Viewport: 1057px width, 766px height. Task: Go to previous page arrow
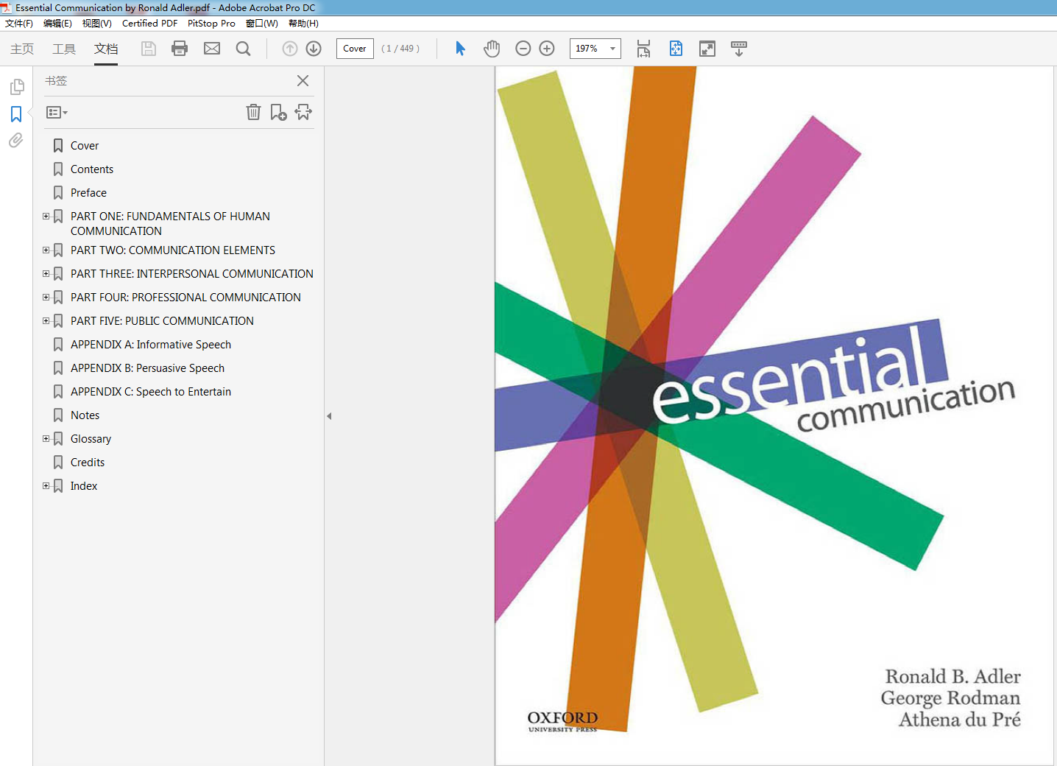tap(290, 49)
